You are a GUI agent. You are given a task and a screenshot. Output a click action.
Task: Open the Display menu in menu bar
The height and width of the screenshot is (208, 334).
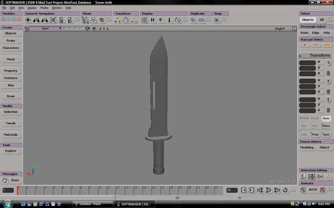(x=32, y=8)
